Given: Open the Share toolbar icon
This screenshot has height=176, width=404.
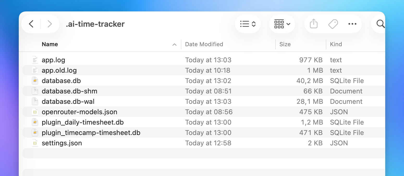Looking at the screenshot, I should click(314, 24).
